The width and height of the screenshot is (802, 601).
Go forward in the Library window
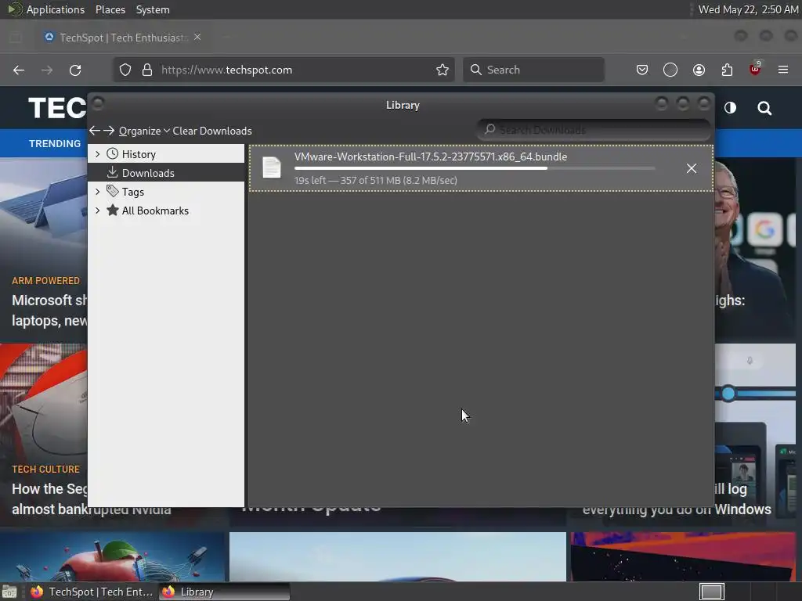coord(109,131)
